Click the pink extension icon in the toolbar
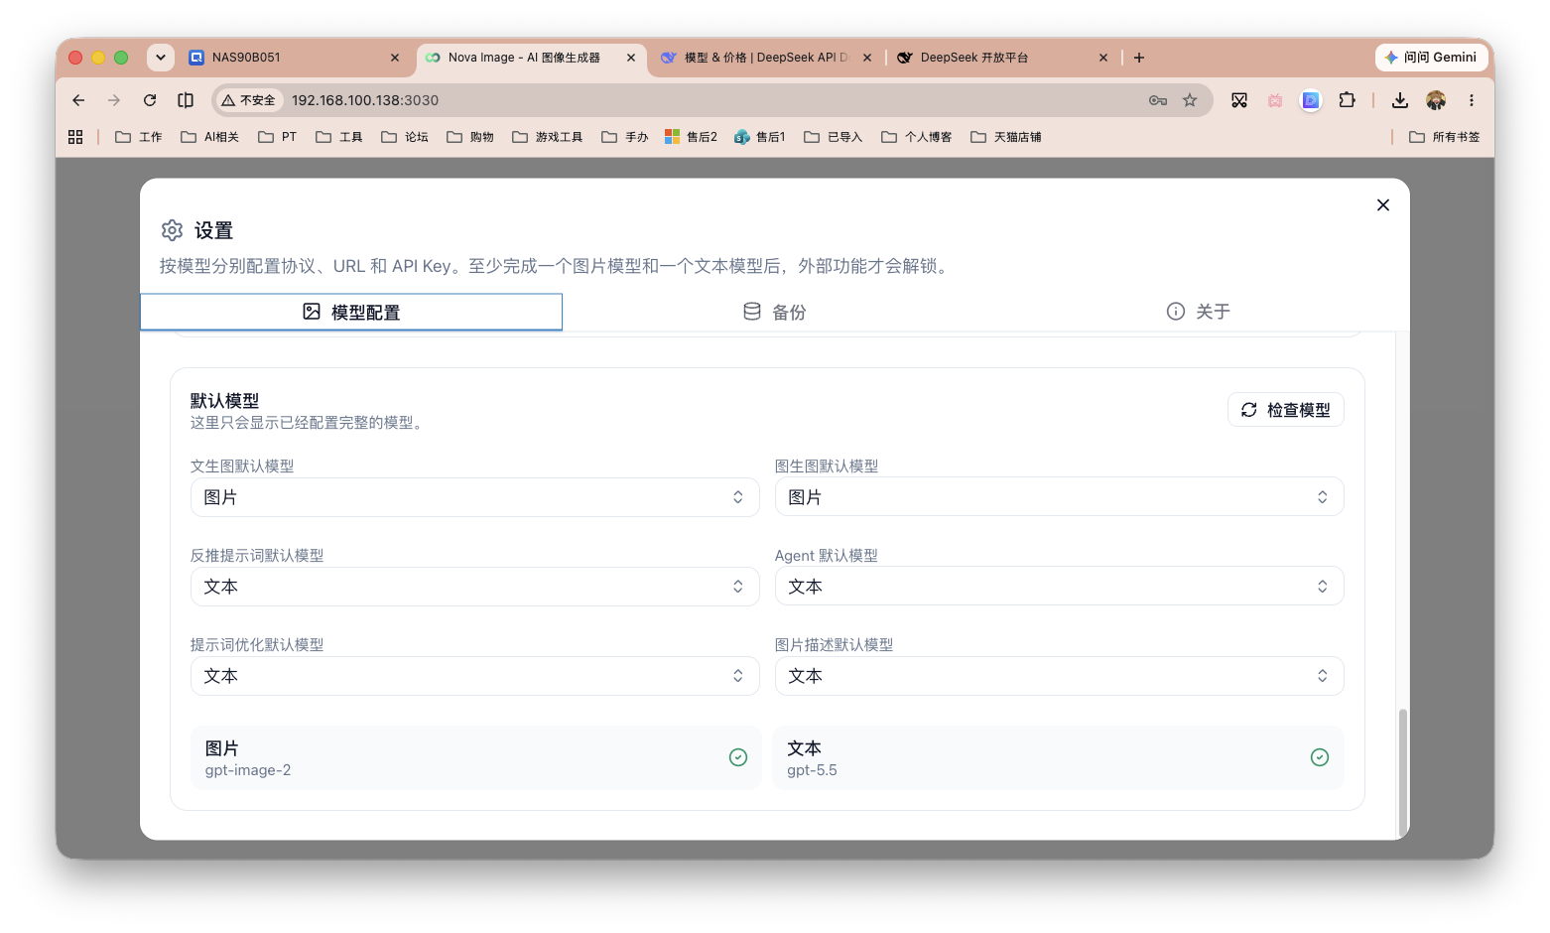Screen dimensions: 1550x933 point(1275,100)
